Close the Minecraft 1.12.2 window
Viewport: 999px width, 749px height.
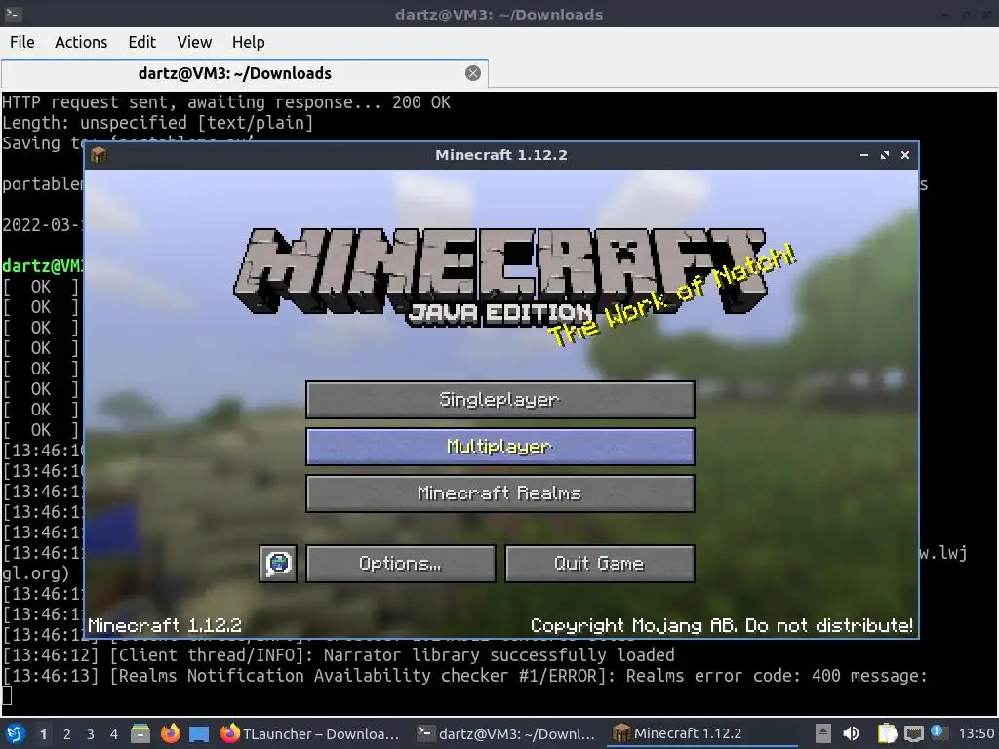click(x=904, y=155)
